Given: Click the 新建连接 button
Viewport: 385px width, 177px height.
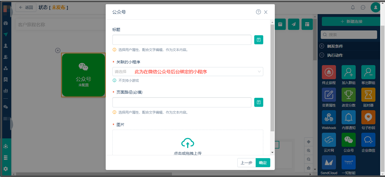Looking at the screenshot, I should tap(351, 21).
